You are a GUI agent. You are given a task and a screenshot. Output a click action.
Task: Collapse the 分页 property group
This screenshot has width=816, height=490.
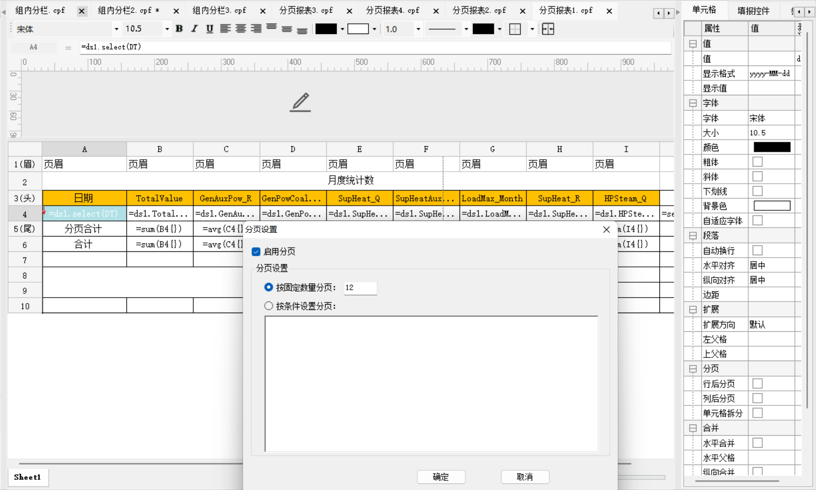pyautogui.click(x=693, y=369)
